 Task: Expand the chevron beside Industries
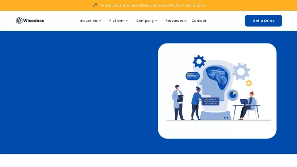tap(100, 21)
